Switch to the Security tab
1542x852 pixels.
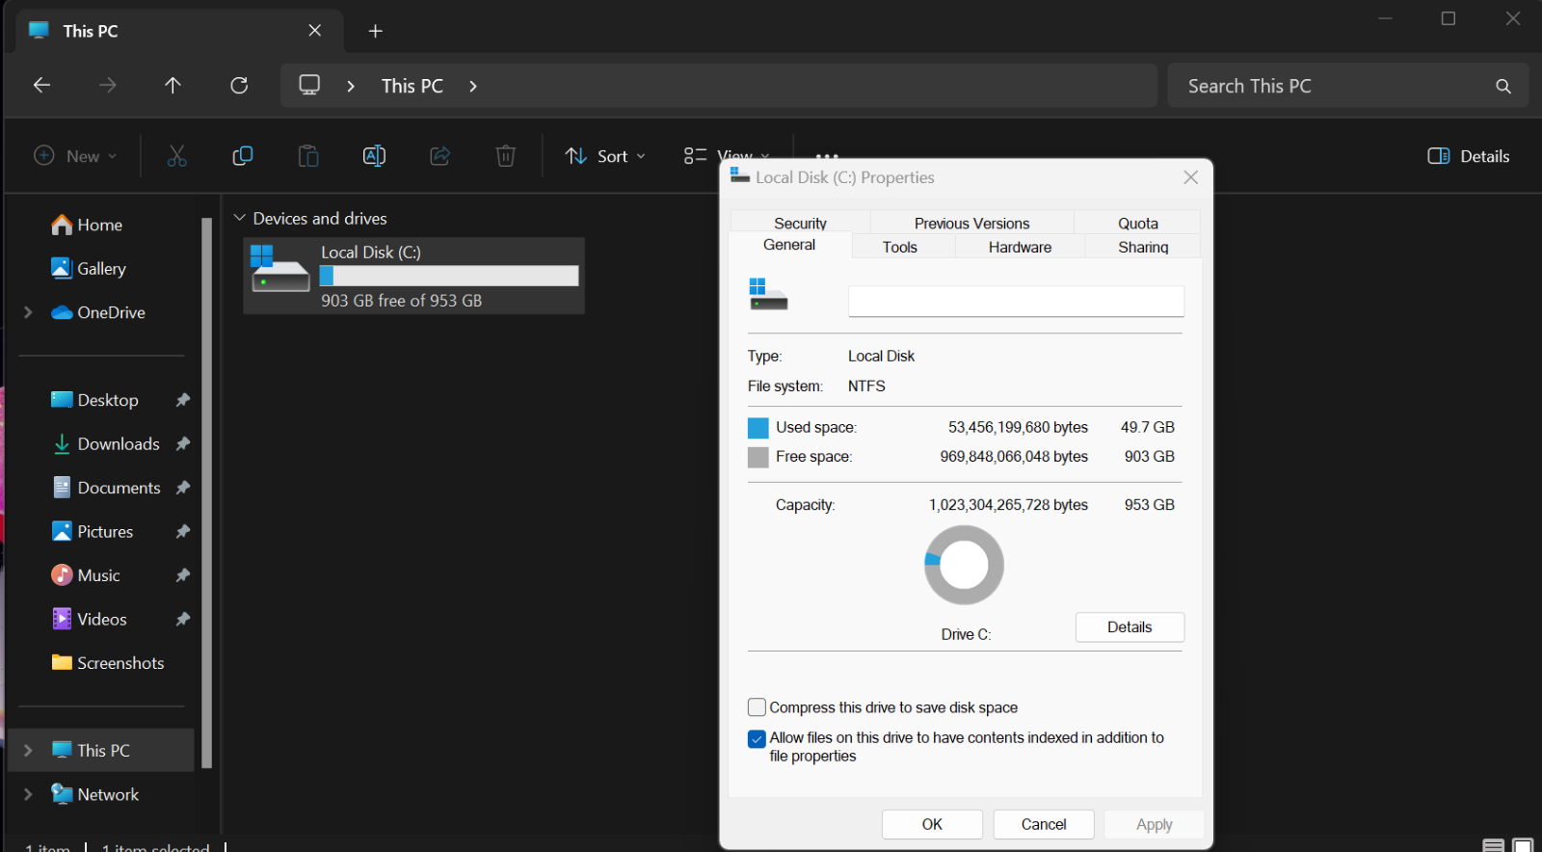[800, 223]
